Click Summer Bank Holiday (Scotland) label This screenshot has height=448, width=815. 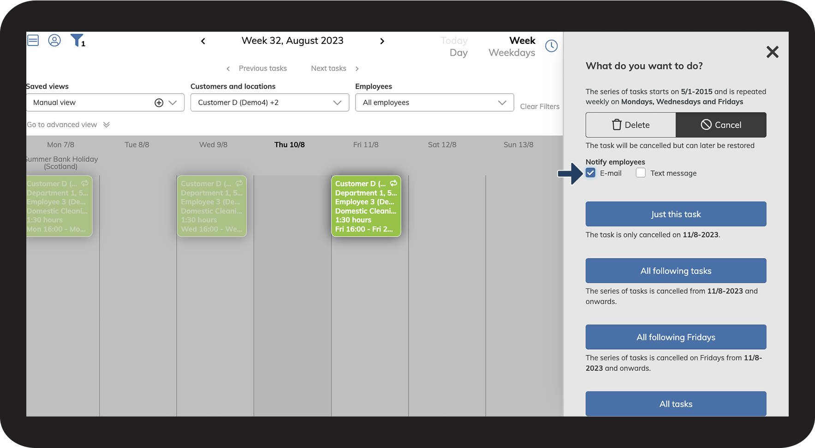click(x=62, y=162)
